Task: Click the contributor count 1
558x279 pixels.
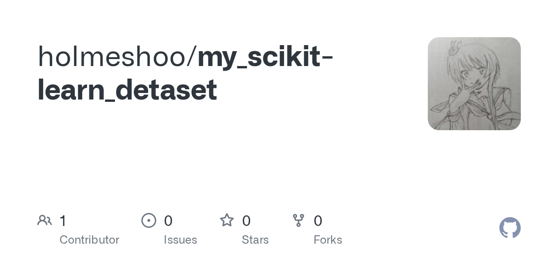Action: coord(63,221)
